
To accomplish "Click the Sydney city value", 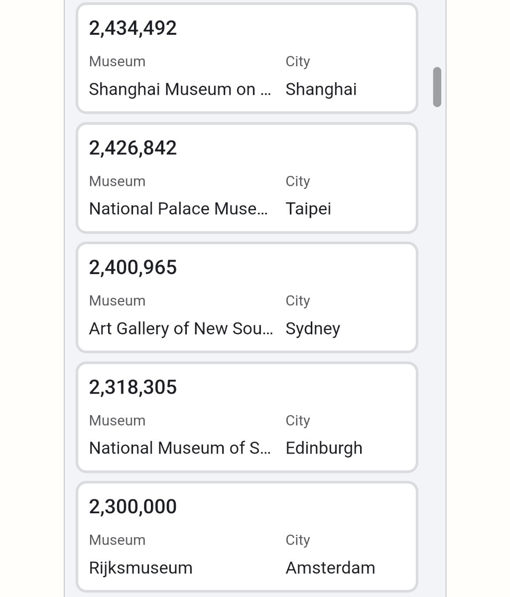I will click(313, 328).
